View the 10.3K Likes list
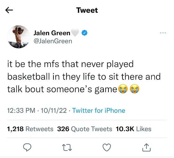Screen dimensions: 174x158 click(x=134, y=129)
